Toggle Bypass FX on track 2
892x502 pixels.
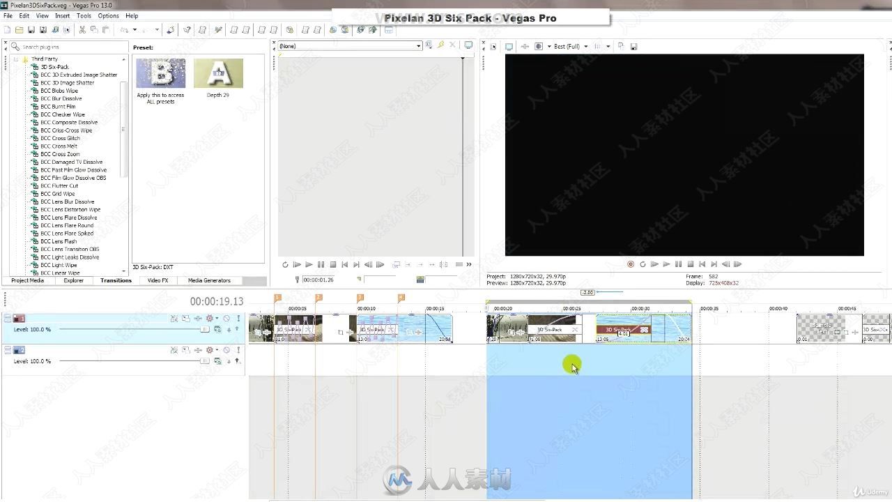click(174, 350)
